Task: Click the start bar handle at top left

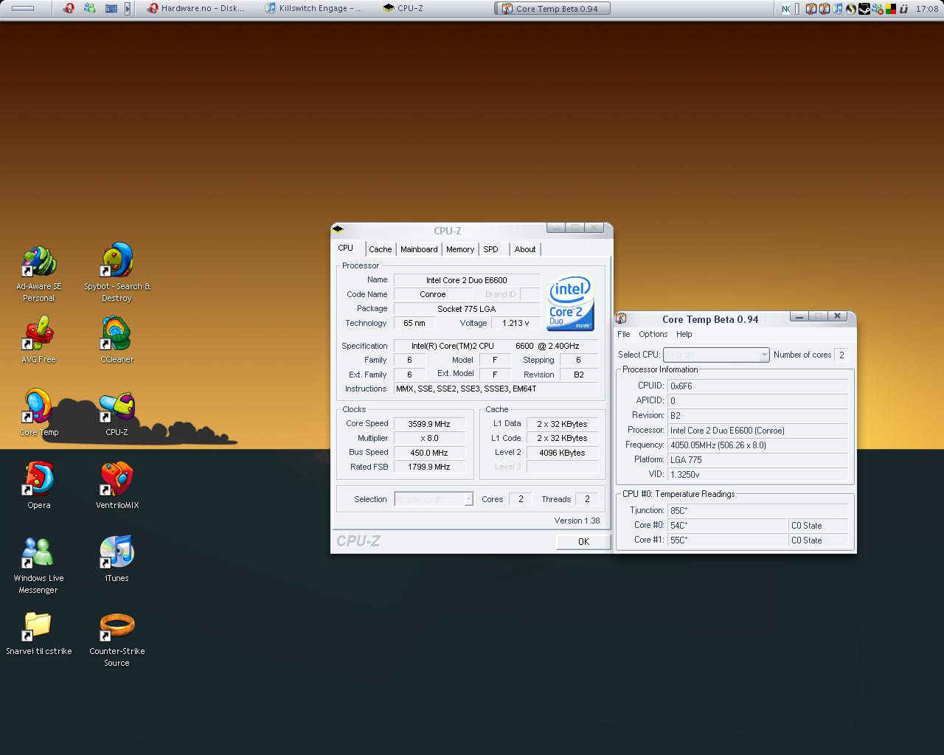Action: coord(23,9)
